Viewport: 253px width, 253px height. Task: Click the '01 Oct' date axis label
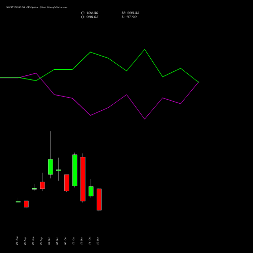[x=49, y=241]
